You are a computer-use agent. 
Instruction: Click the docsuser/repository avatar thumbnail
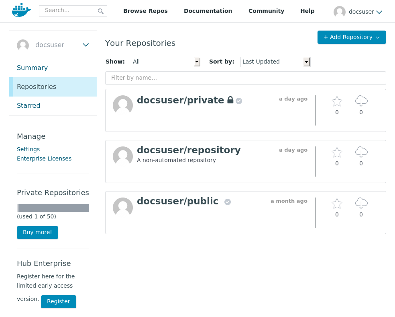pos(123,156)
